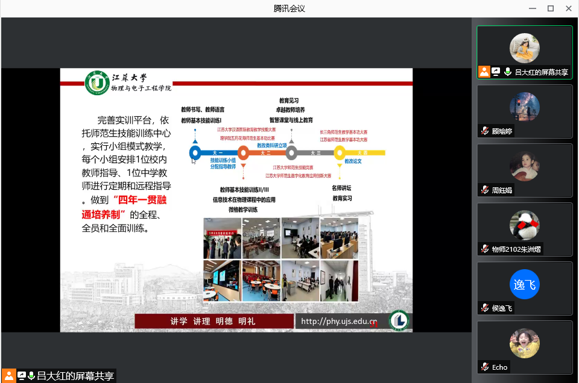
Task: Click the muted mic icon beside Echo
Action: pos(485,367)
